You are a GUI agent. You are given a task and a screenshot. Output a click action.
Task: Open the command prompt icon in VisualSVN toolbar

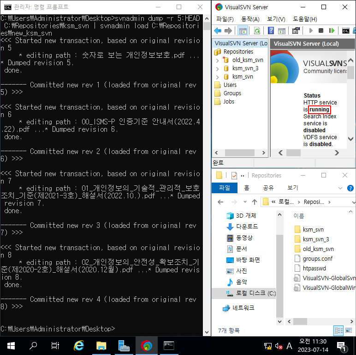[346, 31]
